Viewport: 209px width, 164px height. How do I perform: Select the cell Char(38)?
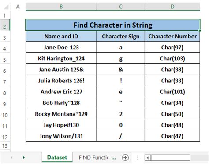pos(172,70)
